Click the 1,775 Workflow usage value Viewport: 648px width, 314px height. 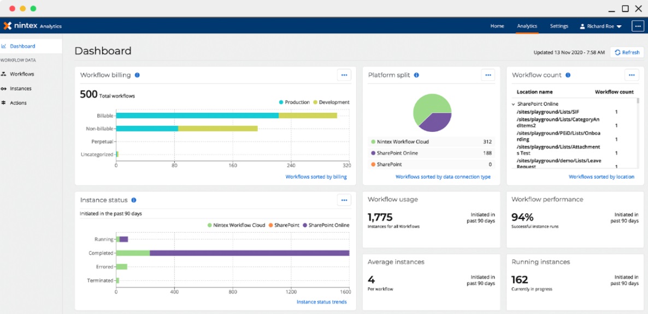380,217
